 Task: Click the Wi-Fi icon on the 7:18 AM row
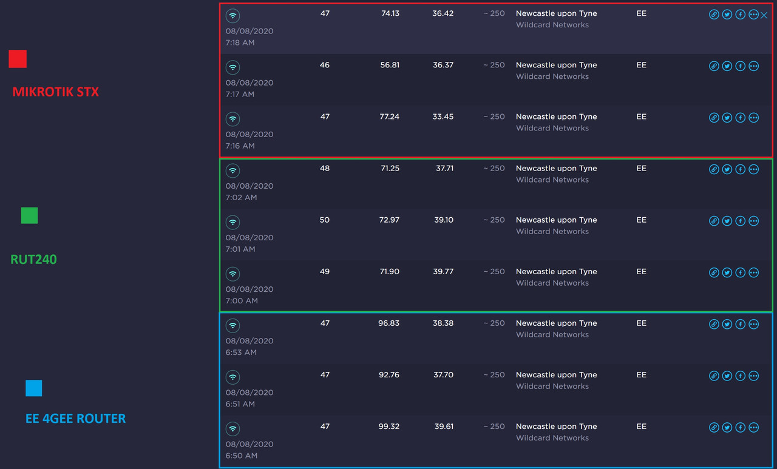click(232, 16)
